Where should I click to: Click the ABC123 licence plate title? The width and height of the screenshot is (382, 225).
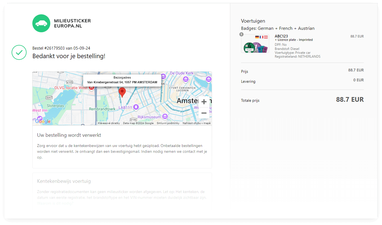(x=281, y=36)
